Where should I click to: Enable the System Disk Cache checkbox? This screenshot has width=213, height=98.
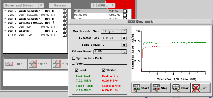[74, 58]
